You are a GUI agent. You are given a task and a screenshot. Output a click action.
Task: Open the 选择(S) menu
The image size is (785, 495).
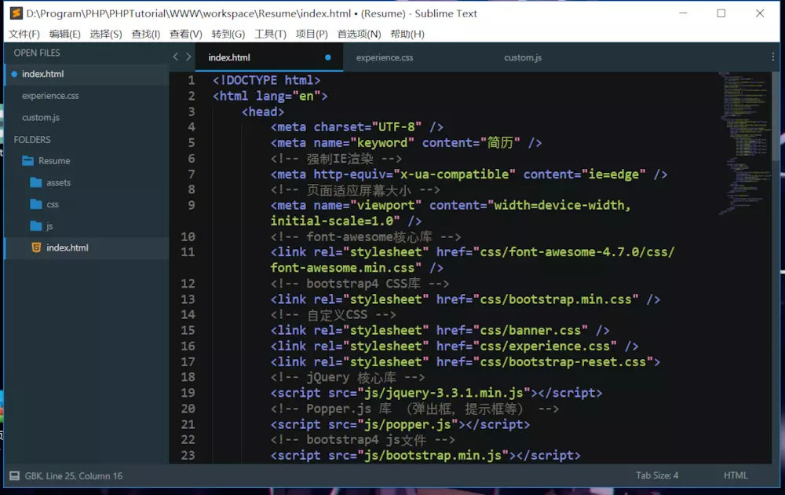(x=106, y=34)
